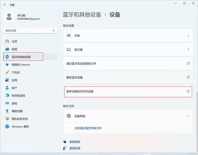Select 系统 in the sidebar
Screen dimensions: 198x155
tap(30, 49)
